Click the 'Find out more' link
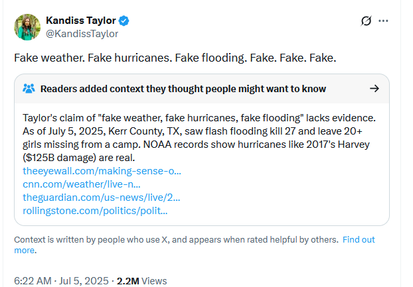 pos(359,239)
